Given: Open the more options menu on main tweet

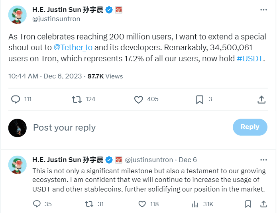Looking at the screenshot, I should [263, 10].
